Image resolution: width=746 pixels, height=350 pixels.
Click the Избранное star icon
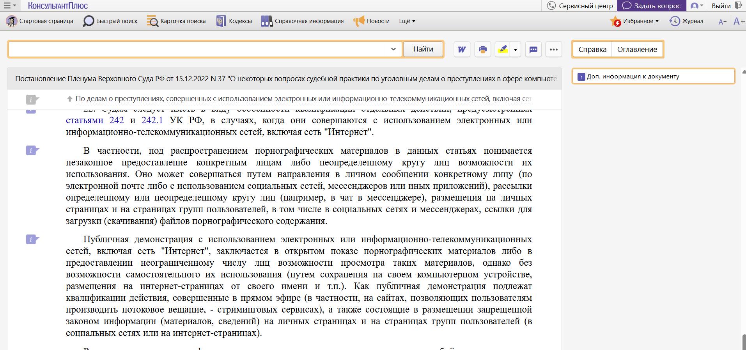tap(616, 21)
